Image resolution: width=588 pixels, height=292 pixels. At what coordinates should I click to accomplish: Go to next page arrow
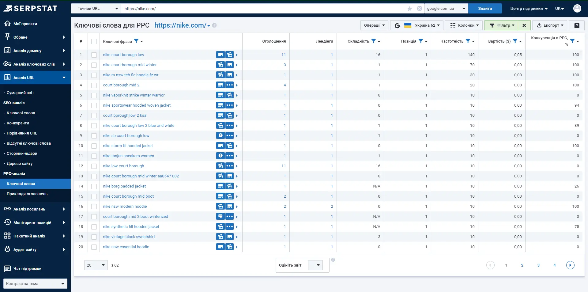click(570, 265)
